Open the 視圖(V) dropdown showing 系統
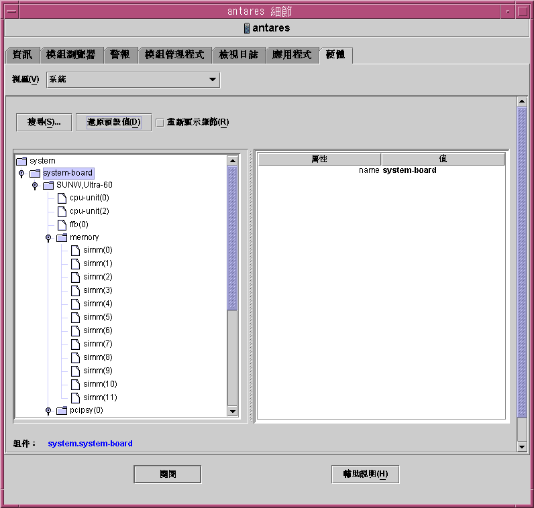This screenshot has height=508, width=534. point(133,80)
